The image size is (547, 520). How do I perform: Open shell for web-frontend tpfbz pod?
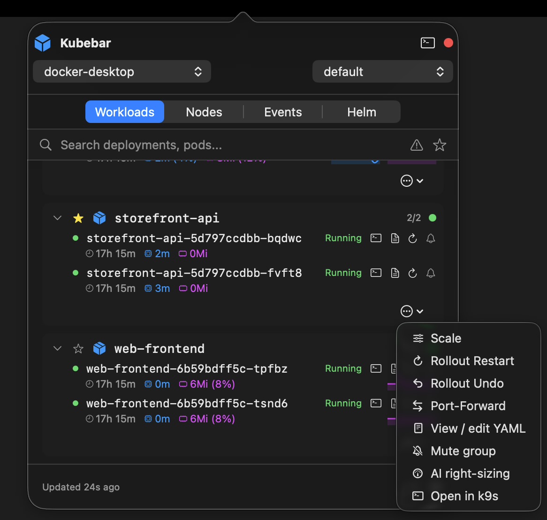(376, 368)
